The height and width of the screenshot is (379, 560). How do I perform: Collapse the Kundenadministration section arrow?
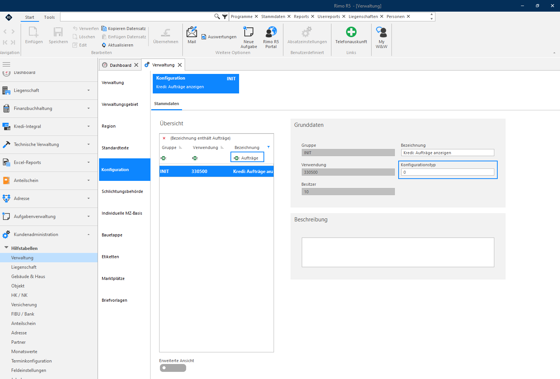pyautogui.click(x=89, y=235)
